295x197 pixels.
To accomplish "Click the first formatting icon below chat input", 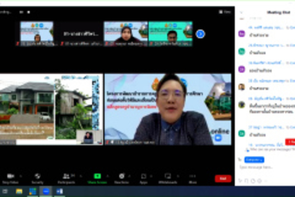I will (240, 181).
